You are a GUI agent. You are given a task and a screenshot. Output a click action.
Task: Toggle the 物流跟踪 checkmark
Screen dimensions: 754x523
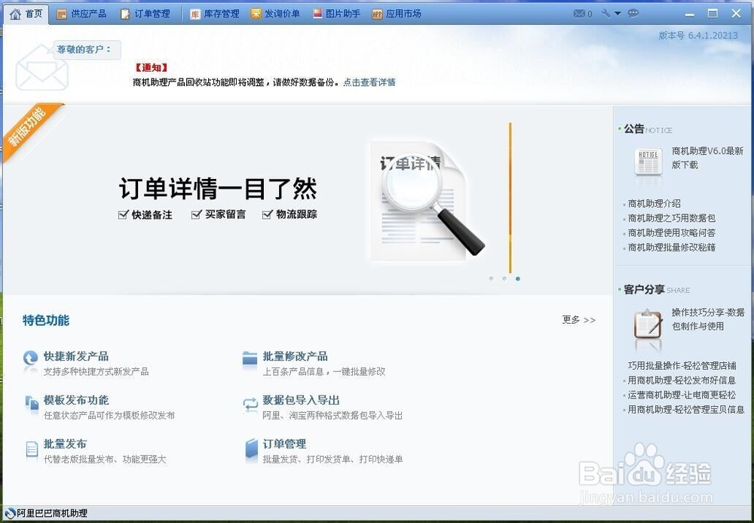click(x=266, y=214)
